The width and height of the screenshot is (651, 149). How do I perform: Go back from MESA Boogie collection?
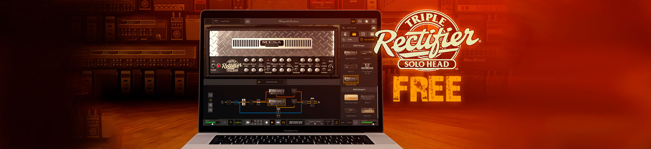[x=343, y=45]
